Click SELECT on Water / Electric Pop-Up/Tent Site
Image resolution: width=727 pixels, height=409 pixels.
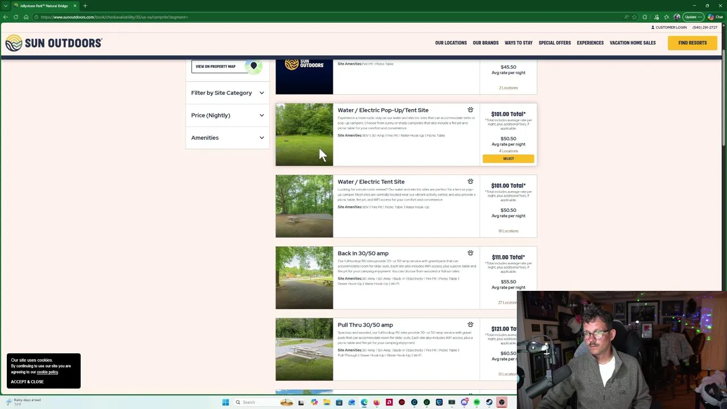click(508, 158)
